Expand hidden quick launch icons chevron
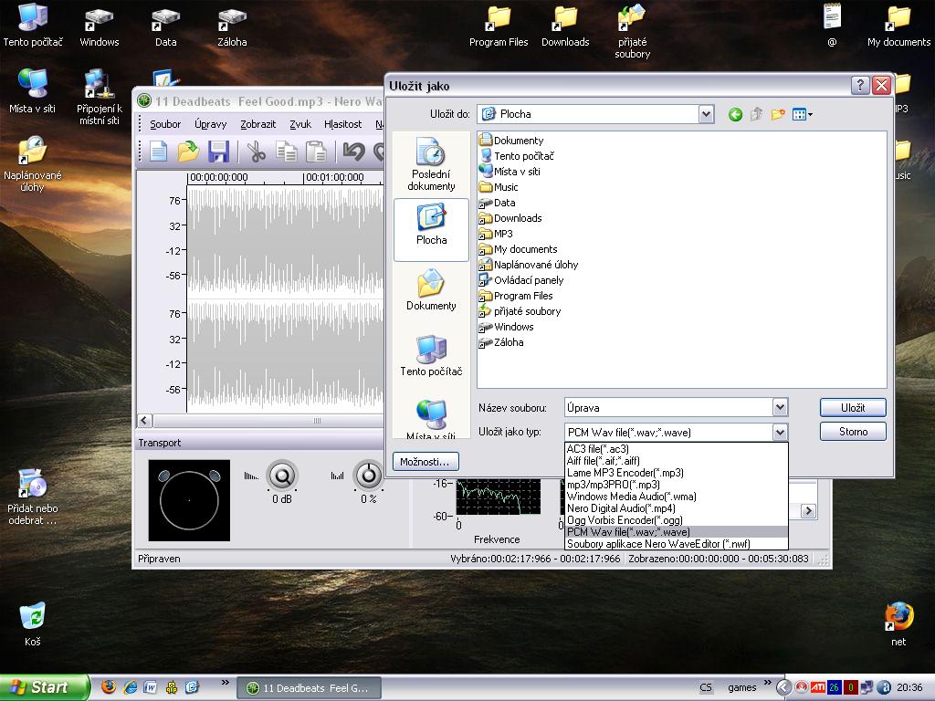This screenshot has height=701, width=935. pos(225,683)
